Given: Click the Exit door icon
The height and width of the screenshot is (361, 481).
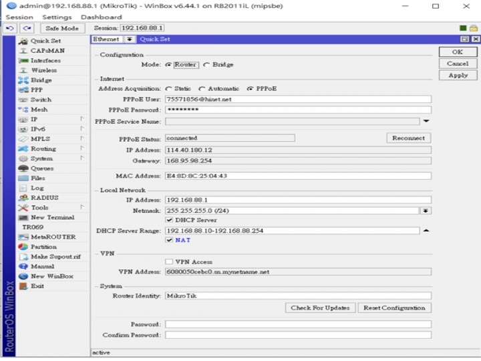Looking at the screenshot, I should [x=23, y=286].
